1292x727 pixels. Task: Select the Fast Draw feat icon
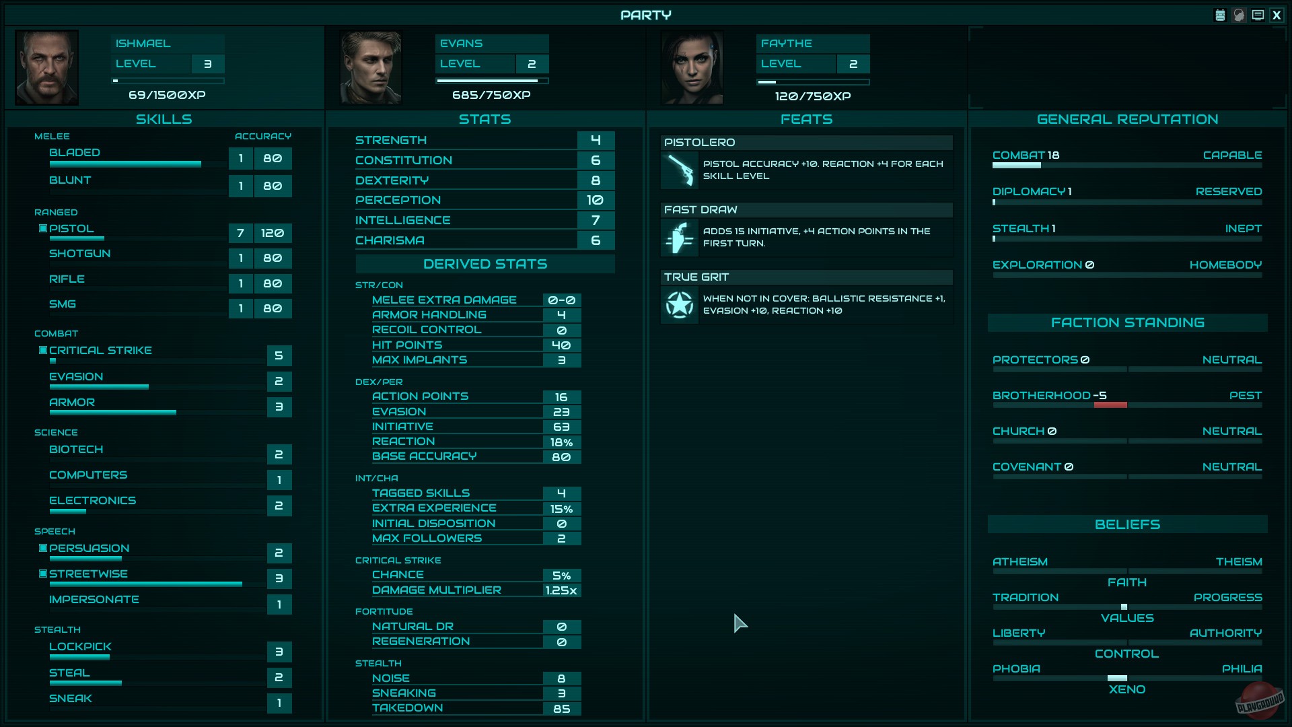pyautogui.click(x=680, y=237)
